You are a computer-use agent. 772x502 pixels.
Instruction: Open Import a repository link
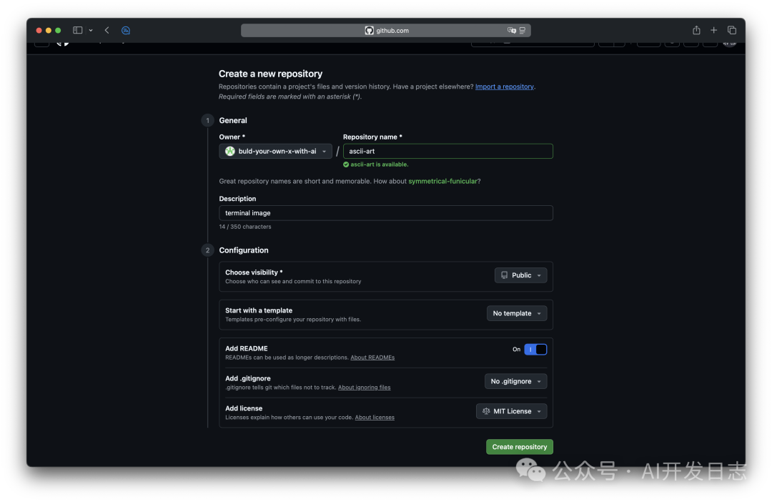pyautogui.click(x=504, y=87)
